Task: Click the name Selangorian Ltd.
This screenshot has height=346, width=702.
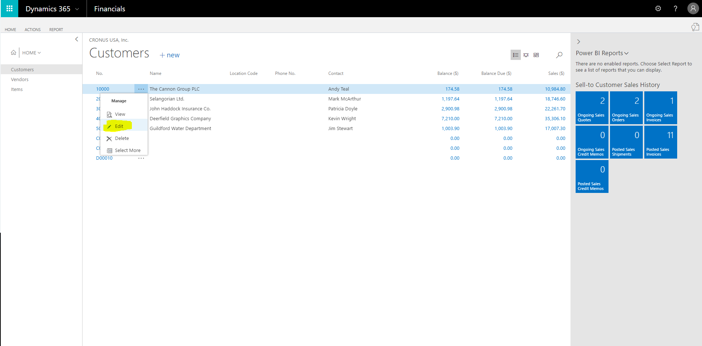Action: (167, 99)
